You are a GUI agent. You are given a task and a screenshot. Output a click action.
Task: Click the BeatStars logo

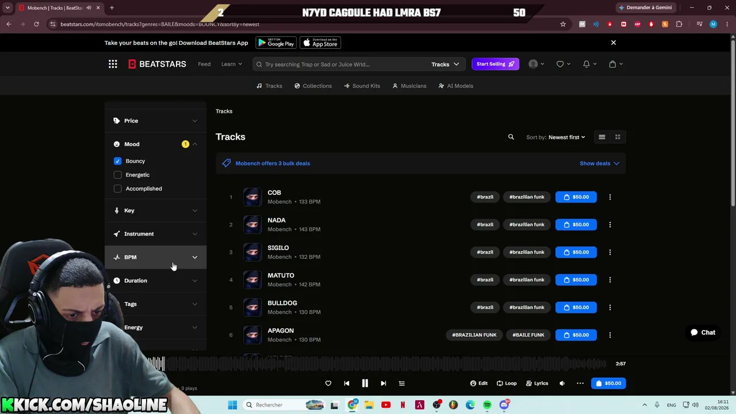(x=157, y=64)
